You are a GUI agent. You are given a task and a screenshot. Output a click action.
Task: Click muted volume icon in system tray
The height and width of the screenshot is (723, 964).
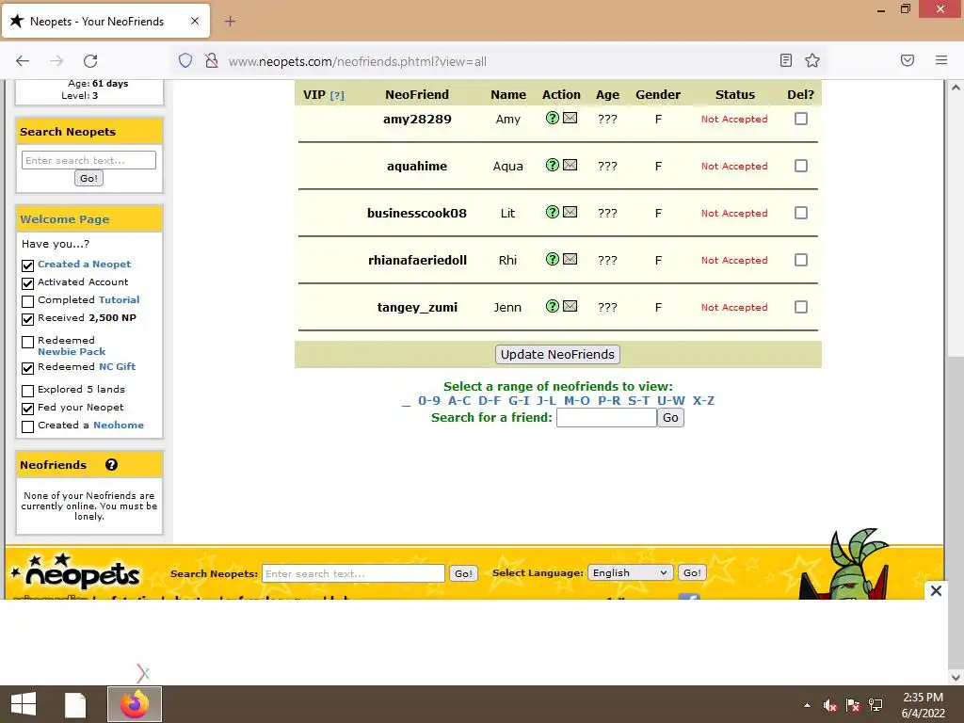(829, 704)
